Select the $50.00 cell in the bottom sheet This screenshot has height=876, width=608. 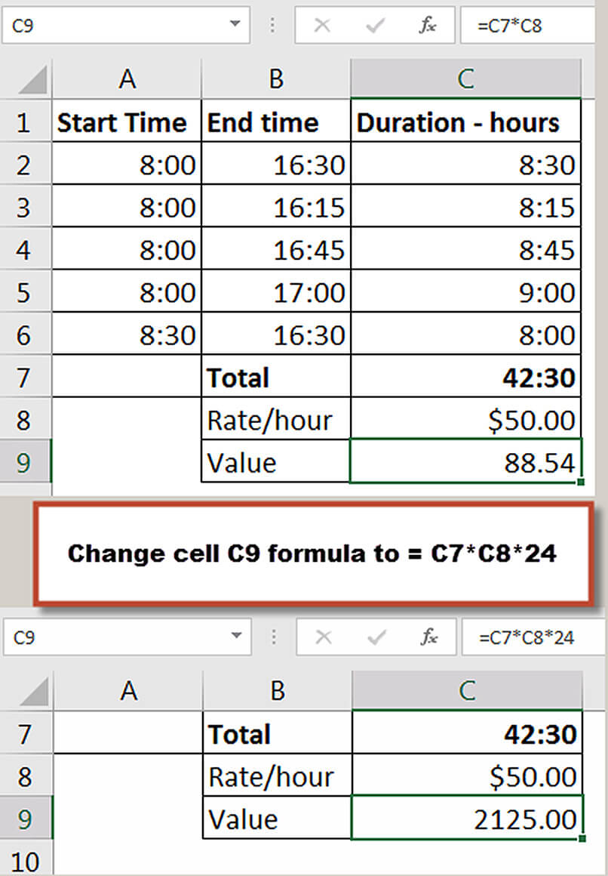coord(467,776)
